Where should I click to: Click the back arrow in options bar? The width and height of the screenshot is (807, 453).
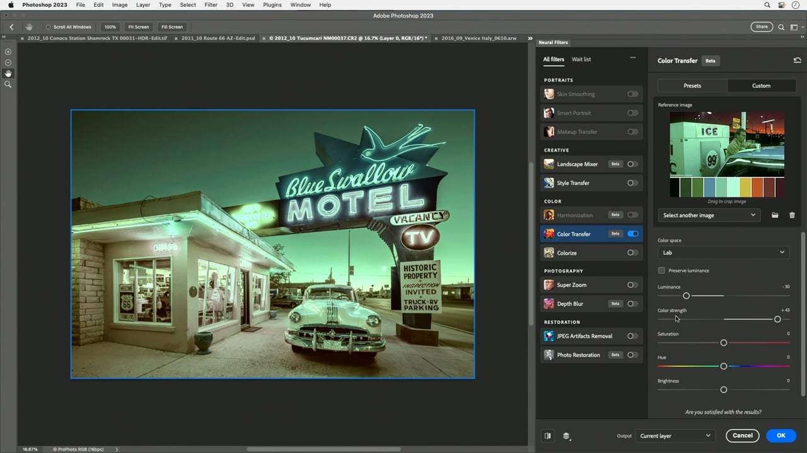point(11,27)
